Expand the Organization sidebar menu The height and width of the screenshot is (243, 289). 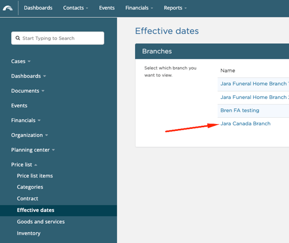coord(29,135)
